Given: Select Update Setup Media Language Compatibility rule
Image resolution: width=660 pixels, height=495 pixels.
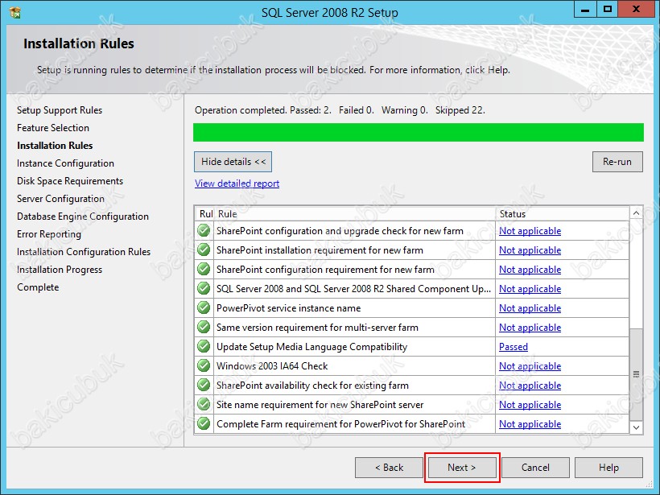Looking at the screenshot, I should (312, 347).
